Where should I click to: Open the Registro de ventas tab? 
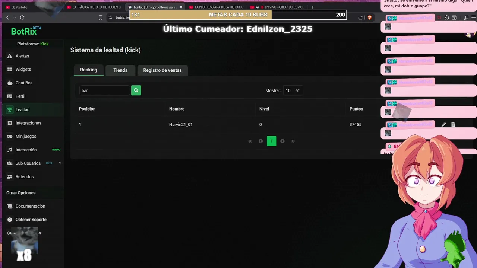(162, 70)
